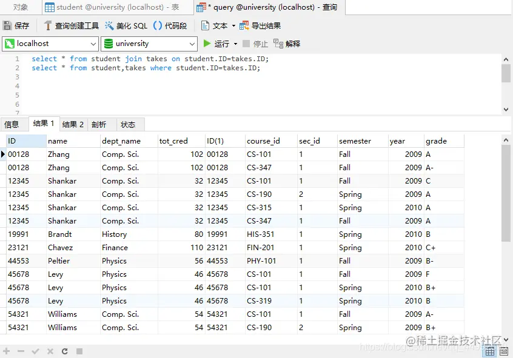Screen dimensions: 513x358
Task: Select the Chavez name cell
Action: pos(73,248)
